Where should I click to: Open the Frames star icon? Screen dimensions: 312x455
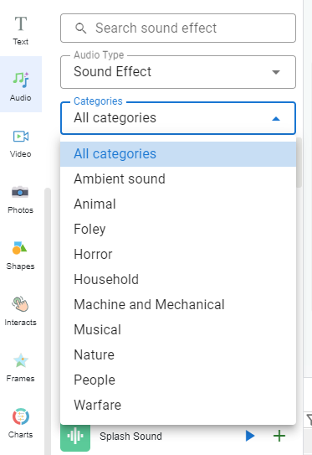point(21,360)
